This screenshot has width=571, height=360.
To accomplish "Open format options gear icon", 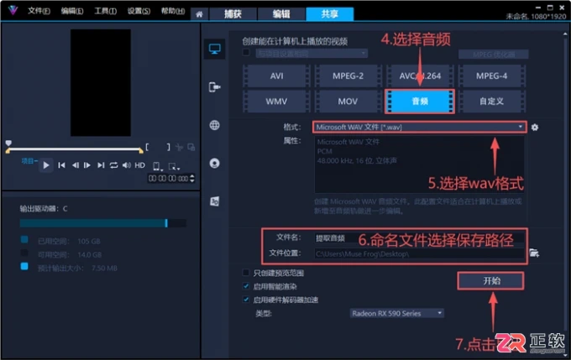I will (535, 128).
